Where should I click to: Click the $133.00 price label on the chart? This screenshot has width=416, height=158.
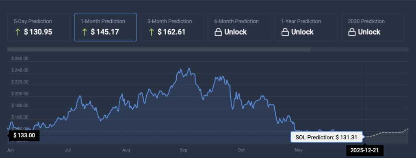tap(24, 136)
